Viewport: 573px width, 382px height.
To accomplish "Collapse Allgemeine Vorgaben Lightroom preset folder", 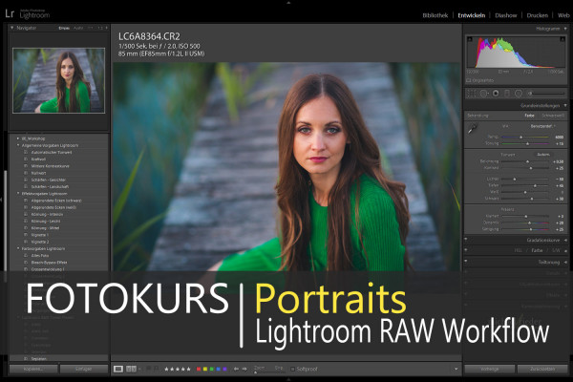I will (x=18, y=145).
